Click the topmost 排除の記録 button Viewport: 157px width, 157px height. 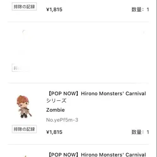coord(24,7)
